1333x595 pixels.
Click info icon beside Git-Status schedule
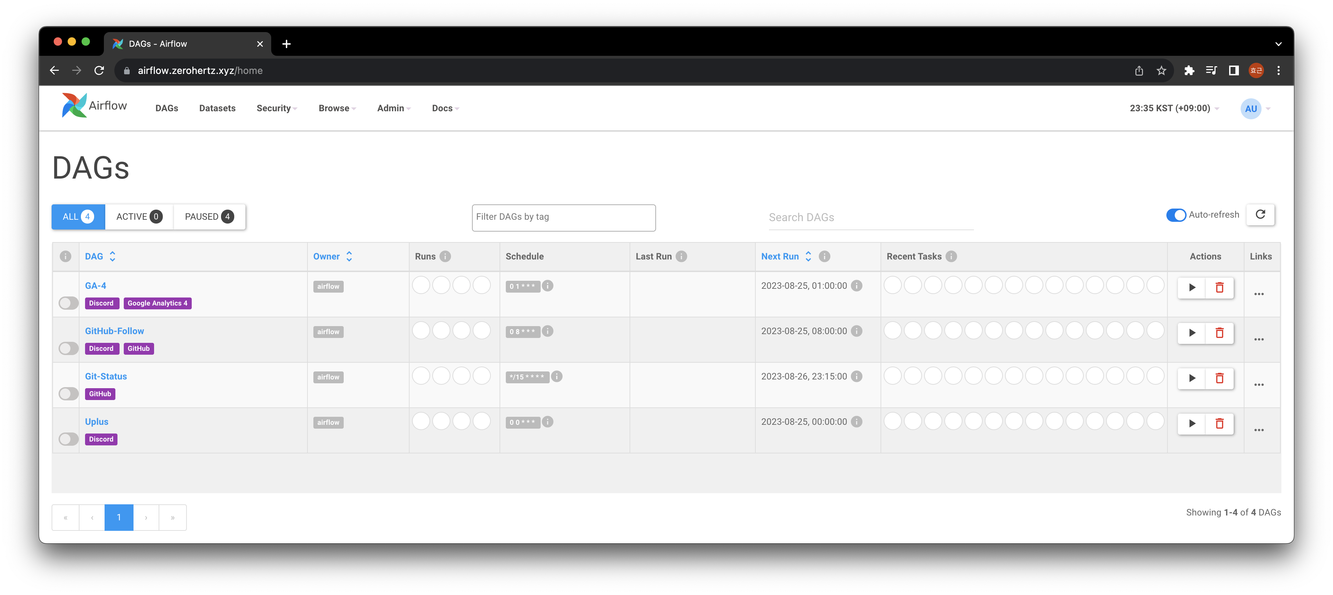click(x=557, y=376)
